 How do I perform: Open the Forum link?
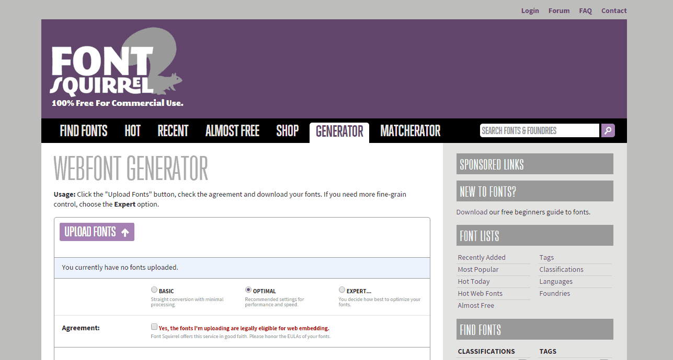pos(558,11)
